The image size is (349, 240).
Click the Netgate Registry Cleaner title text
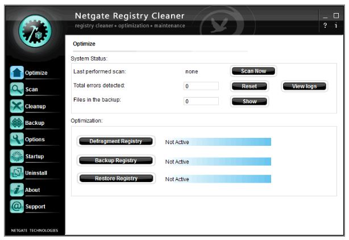[x=130, y=16]
